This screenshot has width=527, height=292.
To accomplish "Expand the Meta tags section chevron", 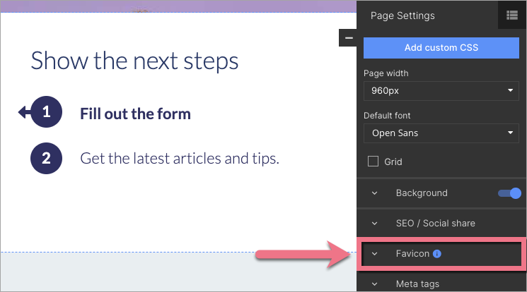I will (375, 284).
